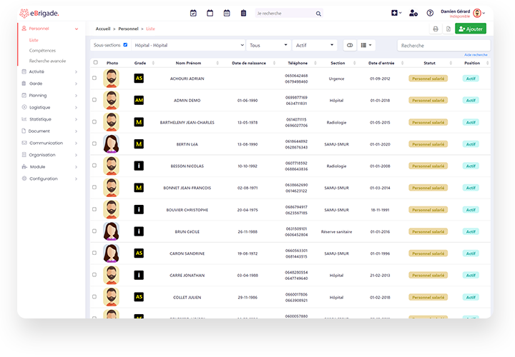
Task: Tick the checkbox for BOUVIER CHRISTOPHE
Action: coord(94,209)
